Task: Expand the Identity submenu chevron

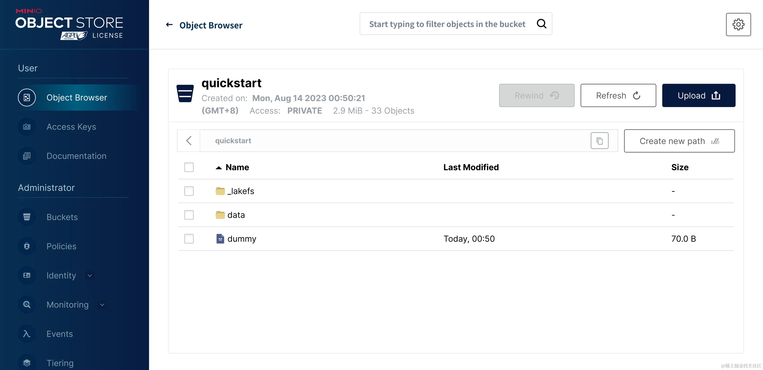Action: [x=90, y=276]
